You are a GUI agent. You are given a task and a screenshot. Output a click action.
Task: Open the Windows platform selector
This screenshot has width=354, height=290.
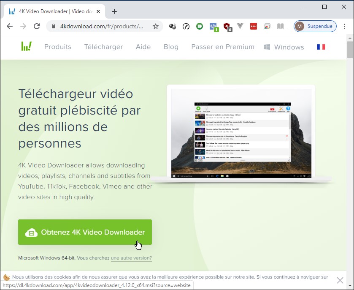(x=284, y=47)
